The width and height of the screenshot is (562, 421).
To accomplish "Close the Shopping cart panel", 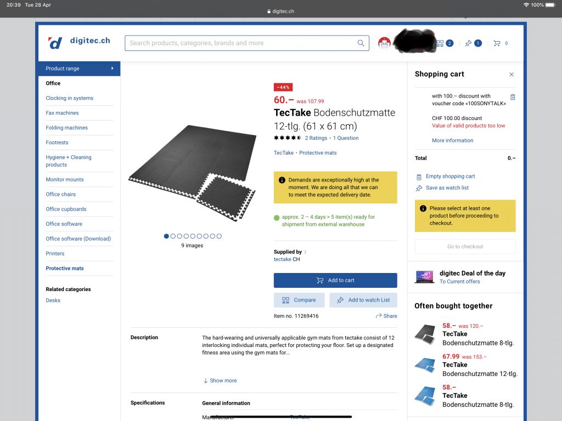I will coord(512,75).
